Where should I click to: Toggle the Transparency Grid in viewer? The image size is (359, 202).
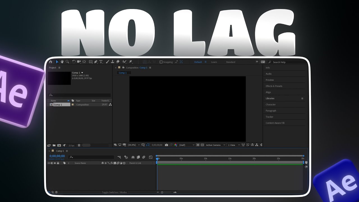[202, 145]
